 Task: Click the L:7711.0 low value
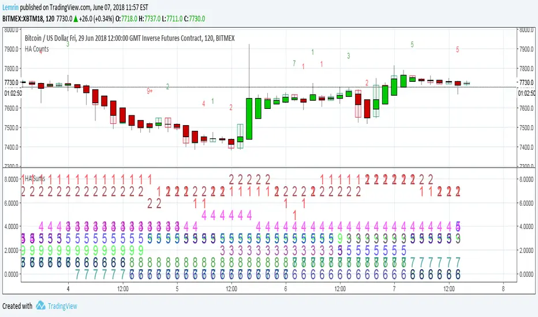173,19
